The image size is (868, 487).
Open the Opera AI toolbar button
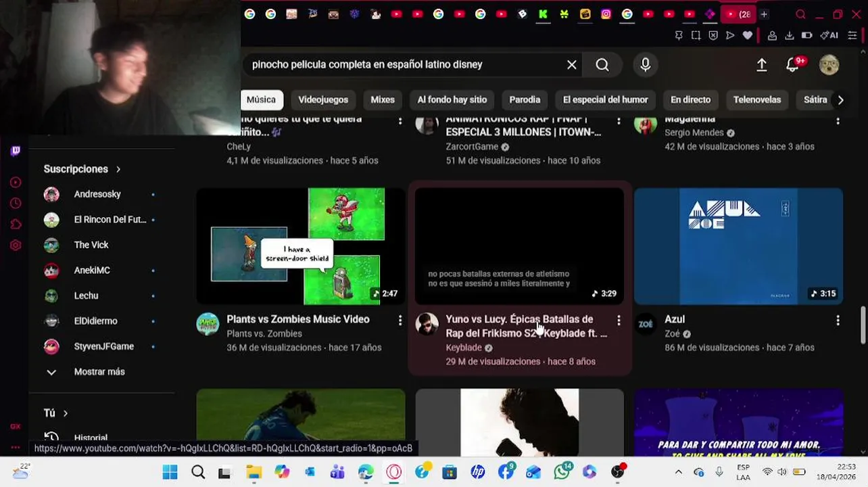829,35
